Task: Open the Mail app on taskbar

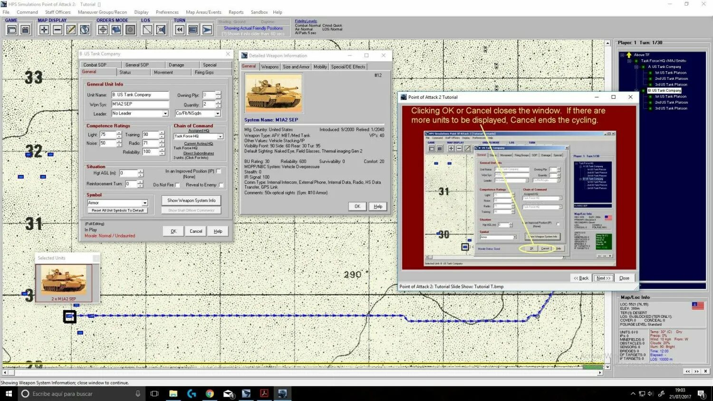Action: coord(228,393)
